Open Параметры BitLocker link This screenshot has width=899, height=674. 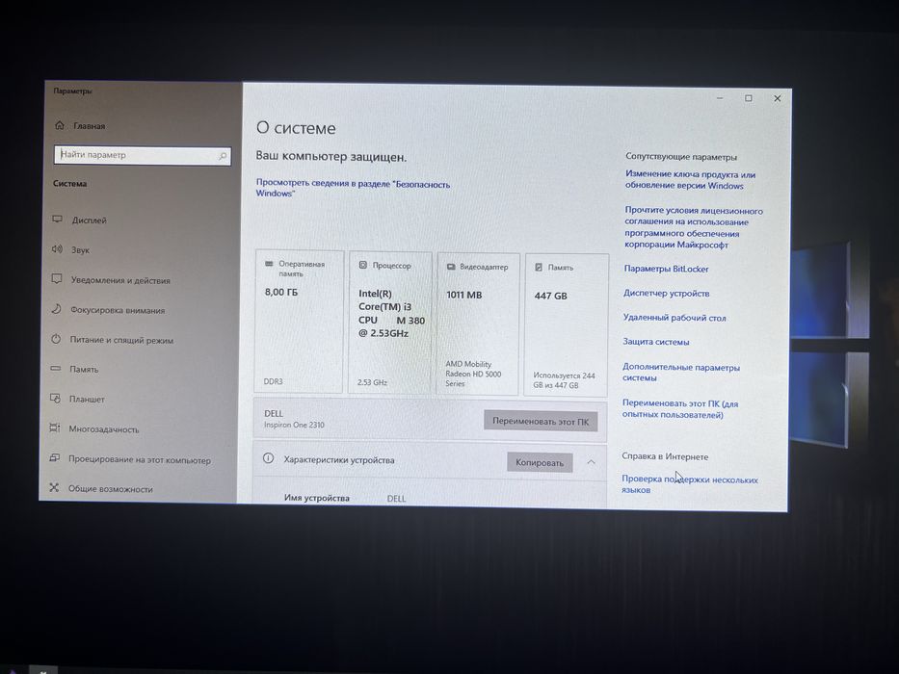point(666,269)
